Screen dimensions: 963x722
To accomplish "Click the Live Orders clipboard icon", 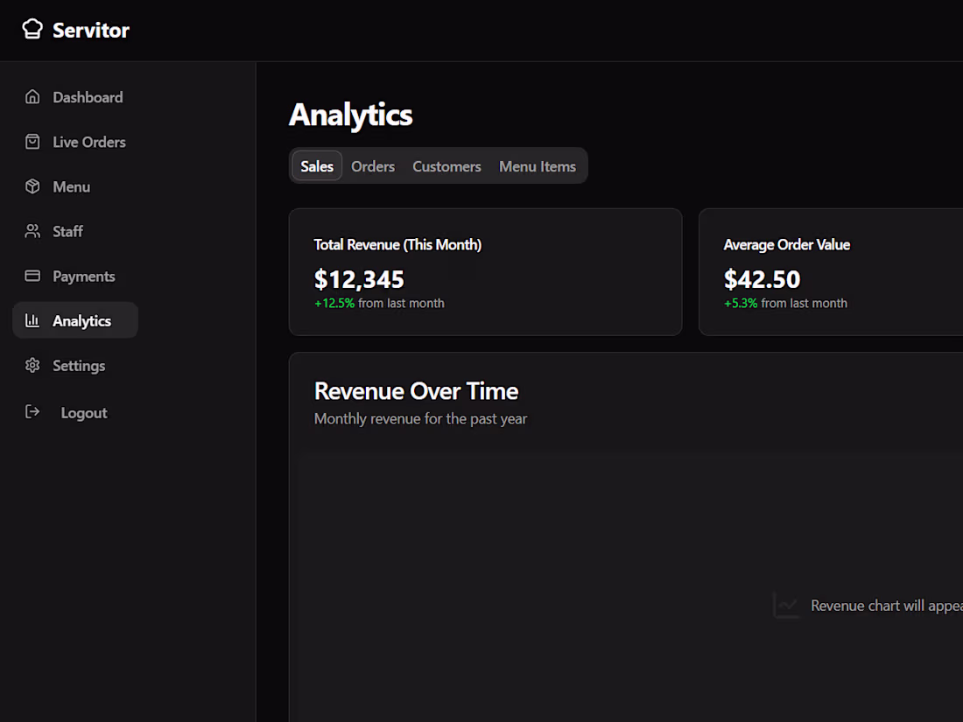I will click(x=32, y=141).
